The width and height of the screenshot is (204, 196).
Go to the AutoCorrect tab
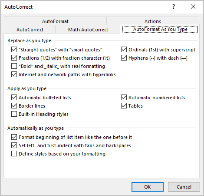coord(30,30)
